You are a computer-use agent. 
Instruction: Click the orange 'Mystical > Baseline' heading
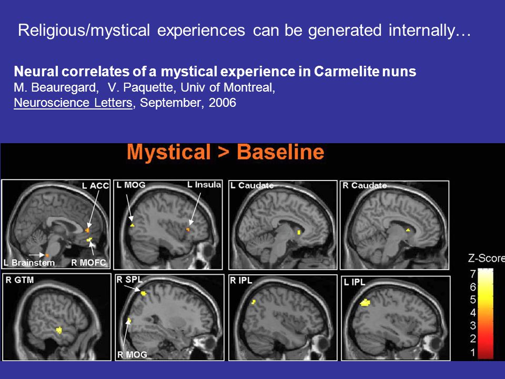(226, 152)
